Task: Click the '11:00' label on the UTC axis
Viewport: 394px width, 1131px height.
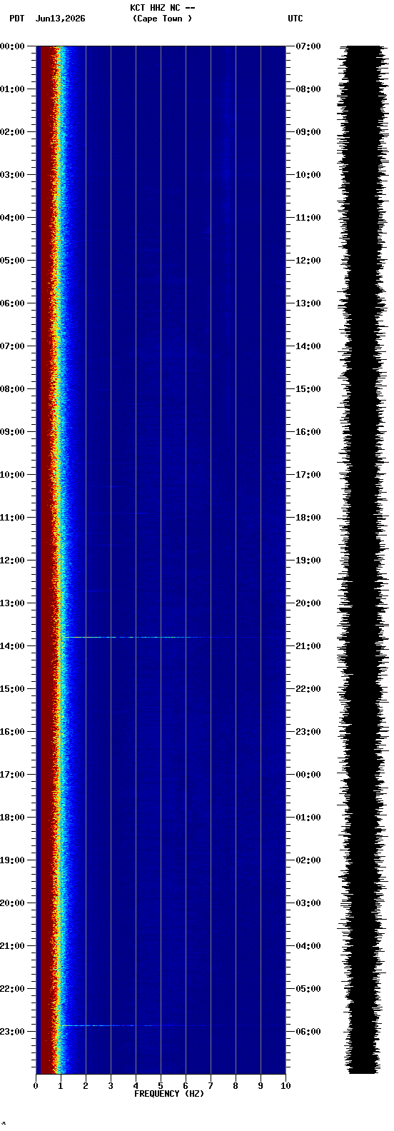Action: click(x=308, y=218)
